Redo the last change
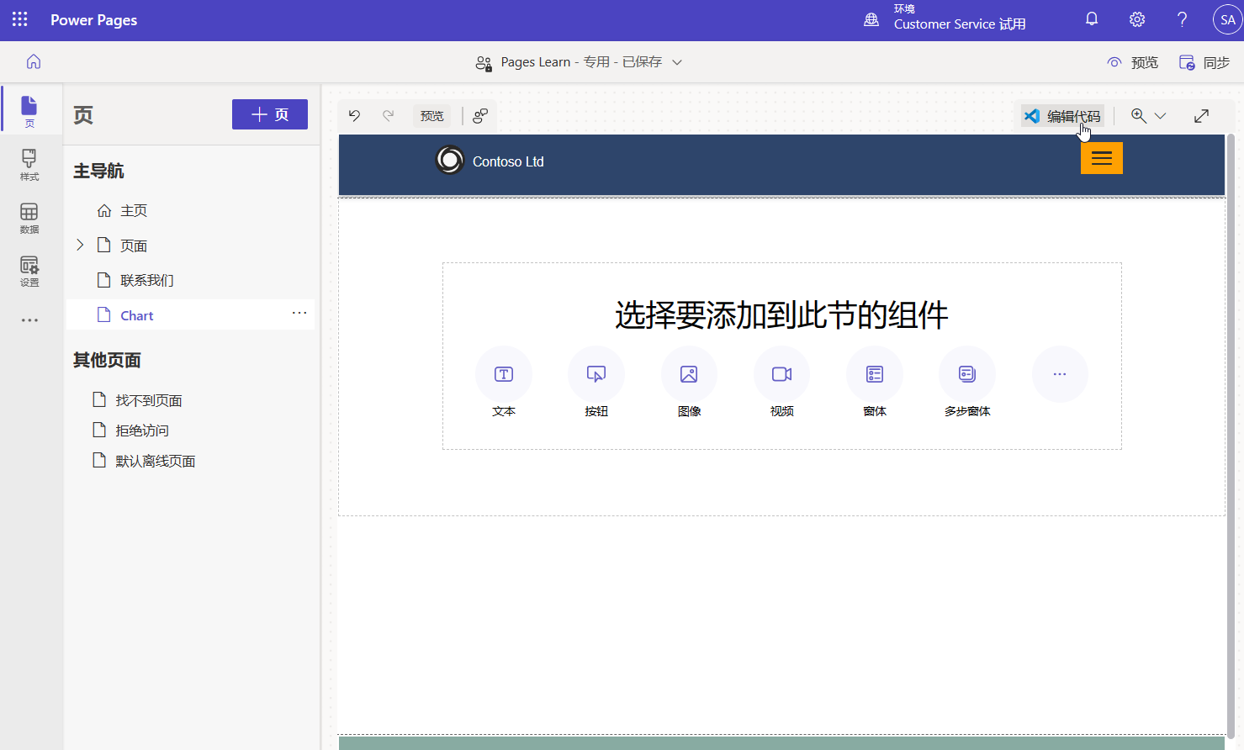The width and height of the screenshot is (1244, 750). [x=388, y=116]
